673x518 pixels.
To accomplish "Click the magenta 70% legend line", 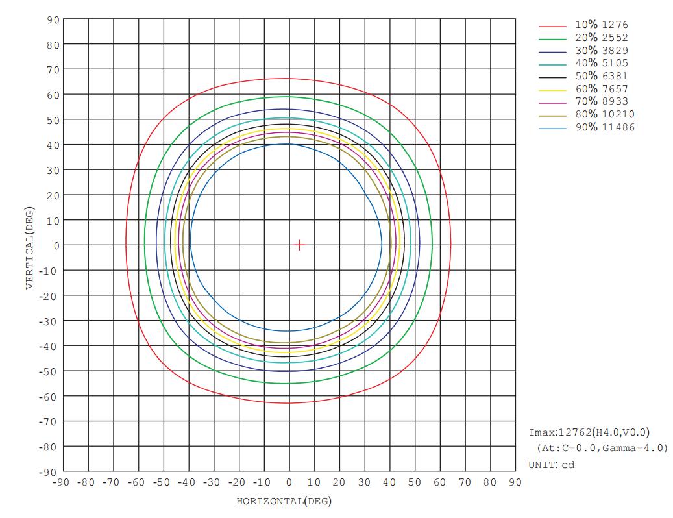I will 553,103.
